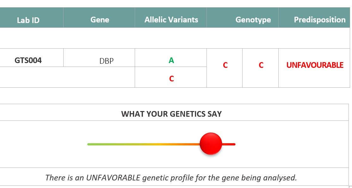Click the second genotype C cell
This screenshot has width=352, height=188.
coord(261,65)
